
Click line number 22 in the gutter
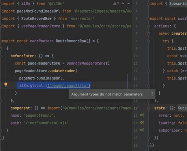pos(136,145)
